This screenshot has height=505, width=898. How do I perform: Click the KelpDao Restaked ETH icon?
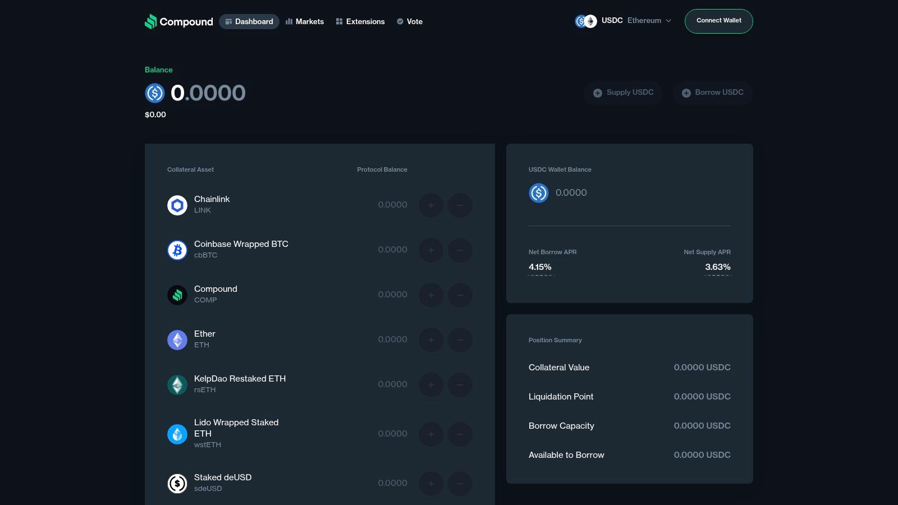click(177, 385)
